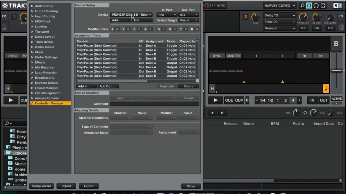Open the Mixer preferences page
The height and width of the screenshot is (194, 346).
click(x=39, y=52)
